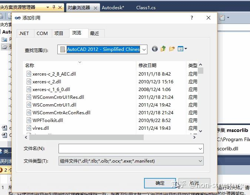The image size is (250, 195).
Task: Click the scroll right arrow of file list
Action: coord(194,137)
